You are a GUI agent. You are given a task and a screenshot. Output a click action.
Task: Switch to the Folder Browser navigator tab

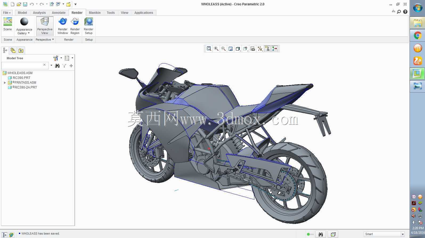click(x=13, y=50)
